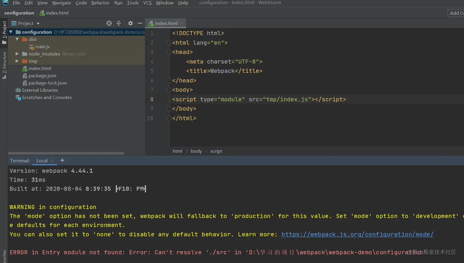Click the 'Version: webpack 4.44.1' terminal line
The image size is (464, 263).
(x=51, y=171)
